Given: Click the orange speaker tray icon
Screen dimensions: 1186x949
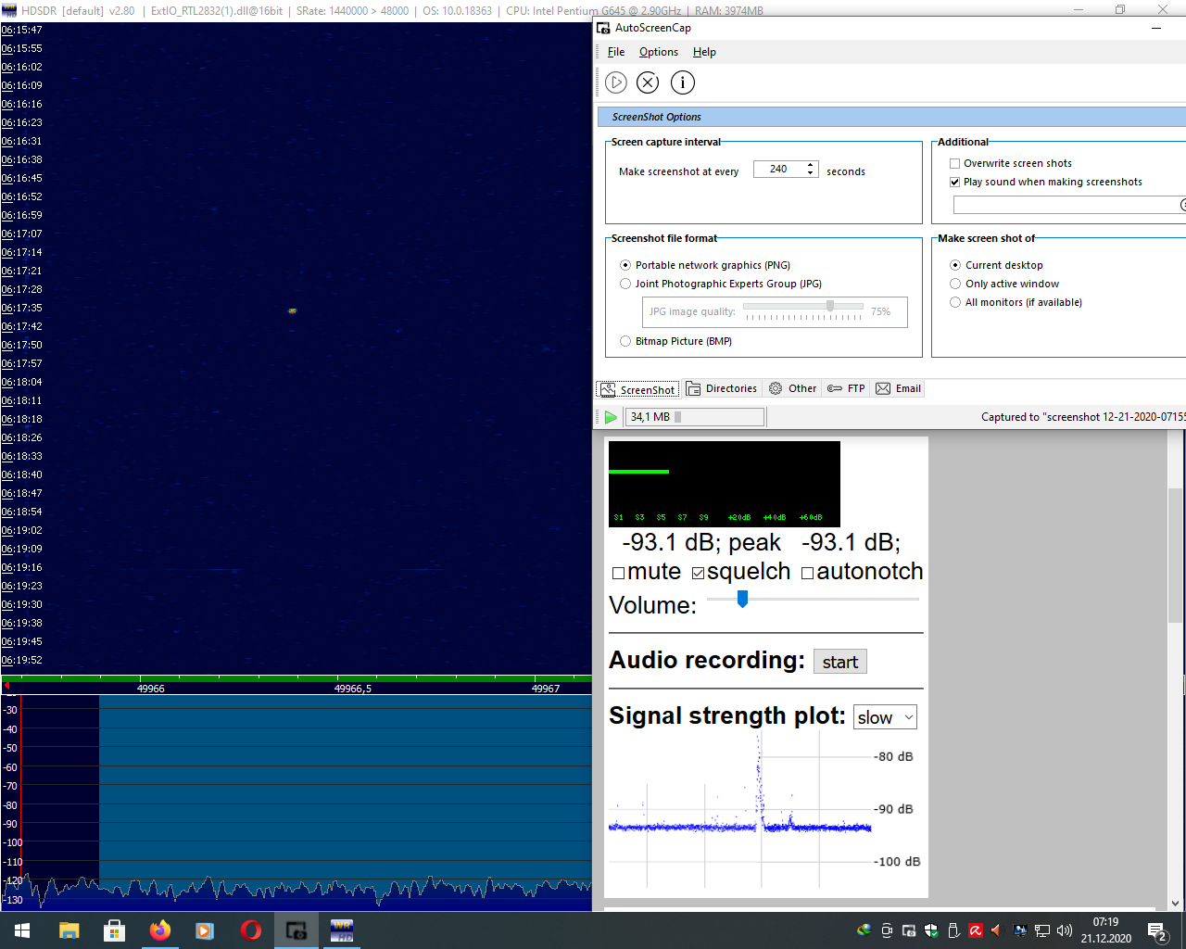Looking at the screenshot, I should pos(997,930).
